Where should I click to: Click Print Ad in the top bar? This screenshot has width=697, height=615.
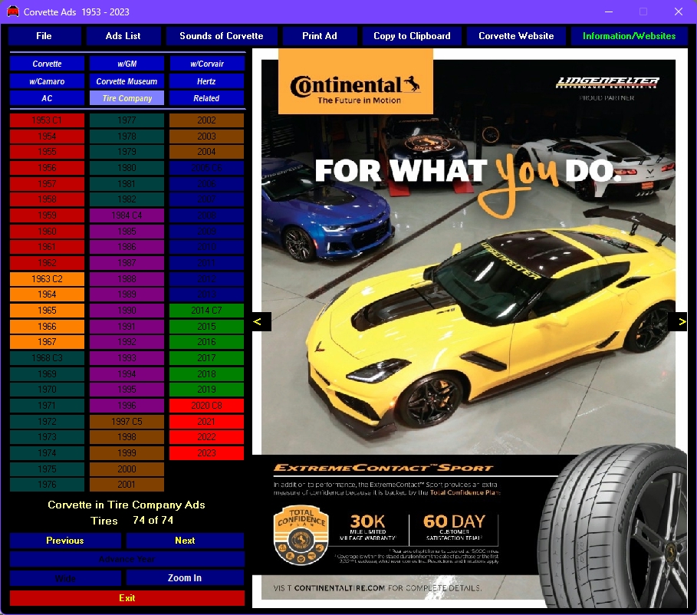point(320,36)
